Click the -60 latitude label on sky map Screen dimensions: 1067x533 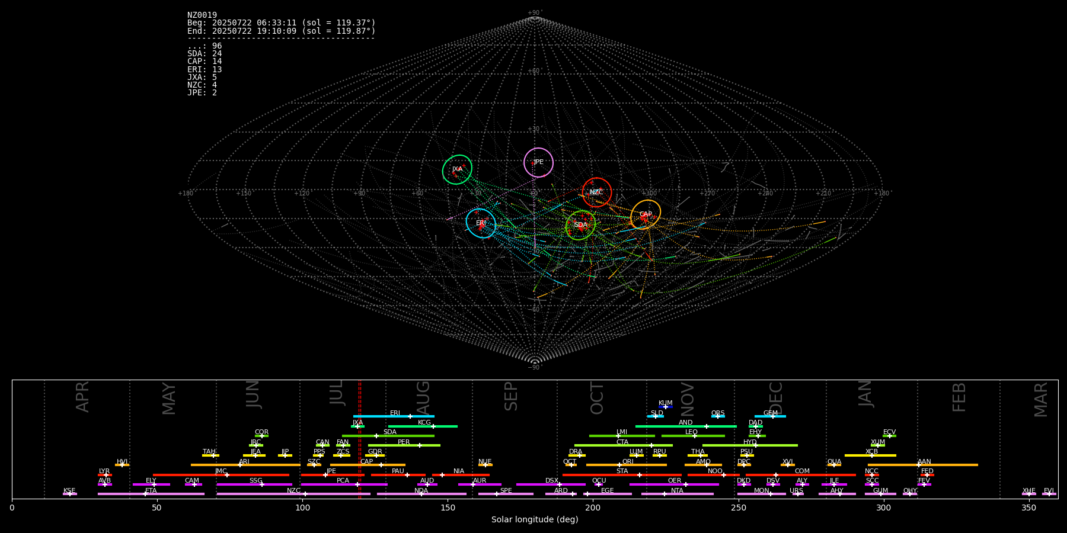tap(535, 310)
